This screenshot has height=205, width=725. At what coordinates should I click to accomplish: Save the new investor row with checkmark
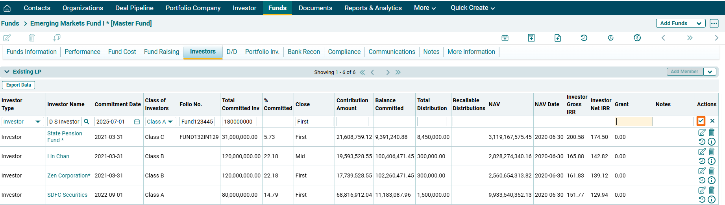pos(701,121)
